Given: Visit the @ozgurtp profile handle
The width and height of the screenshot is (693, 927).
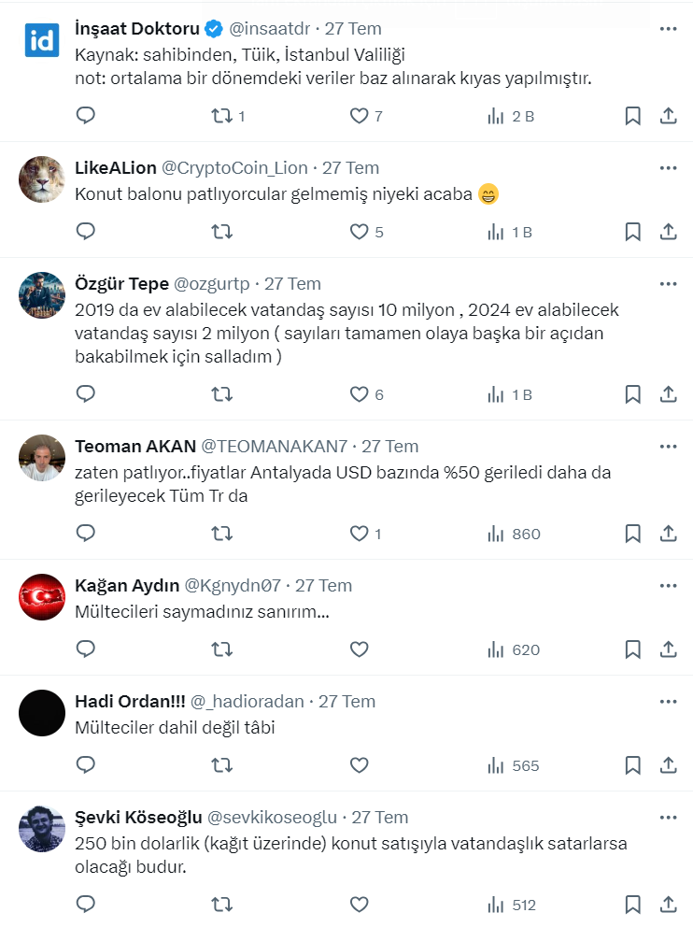Looking at the screenshot, I should (x=213, y=283).
